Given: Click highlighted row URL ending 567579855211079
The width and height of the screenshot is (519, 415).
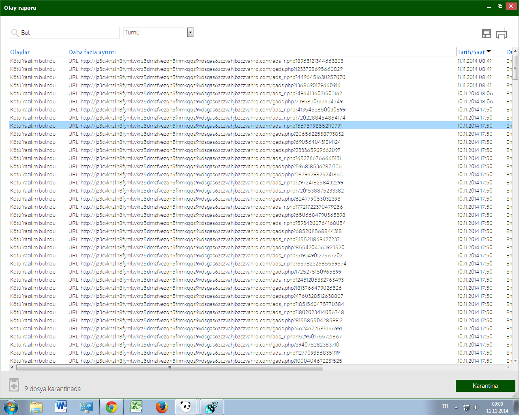Looking at the screenshot, I should [260, 126].
